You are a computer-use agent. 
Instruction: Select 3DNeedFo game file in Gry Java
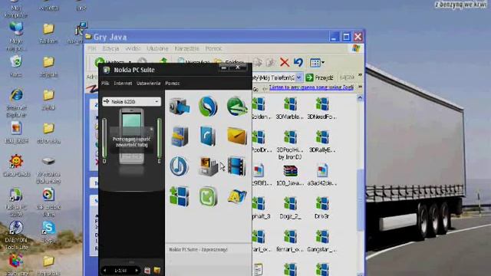pyautogui.click(x=322, y=108)
